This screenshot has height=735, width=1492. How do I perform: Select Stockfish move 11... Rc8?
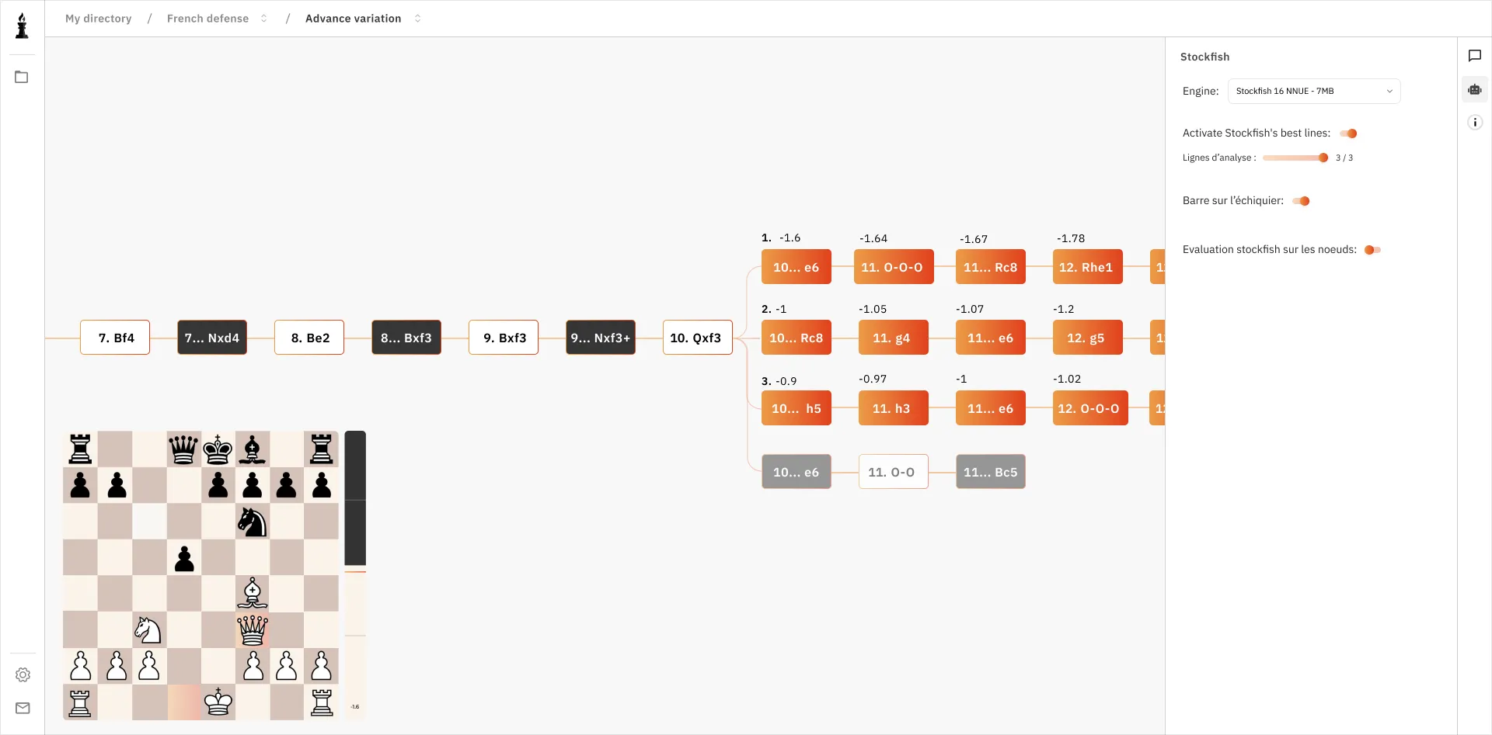point(991,267)
